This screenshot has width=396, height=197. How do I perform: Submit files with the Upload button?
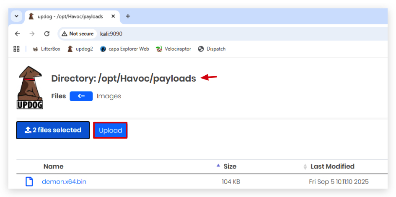click(x=110, y=130)
